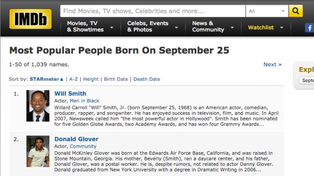
Task: Open the Community title link
Action: (83, 146)
